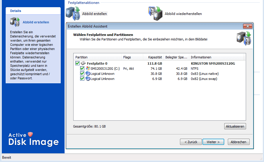Uncheck the SMS200S3120G (C:) partition checkbox
The width and height of the screenshot is (264, 162).
click(x=82, y=68)
